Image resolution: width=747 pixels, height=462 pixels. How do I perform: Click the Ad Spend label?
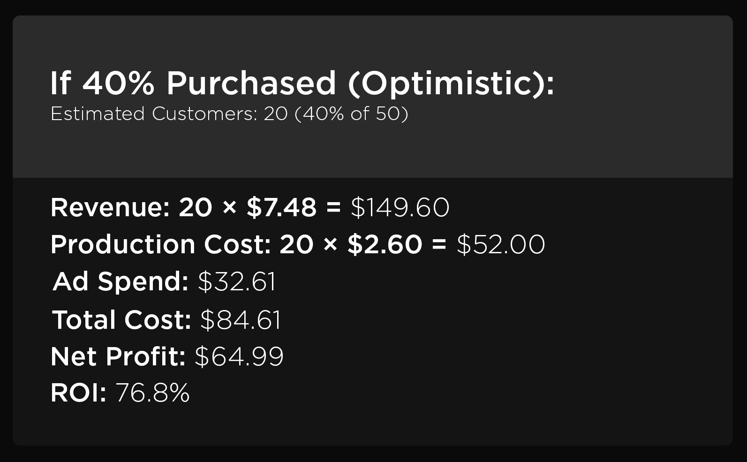point(120,281)
